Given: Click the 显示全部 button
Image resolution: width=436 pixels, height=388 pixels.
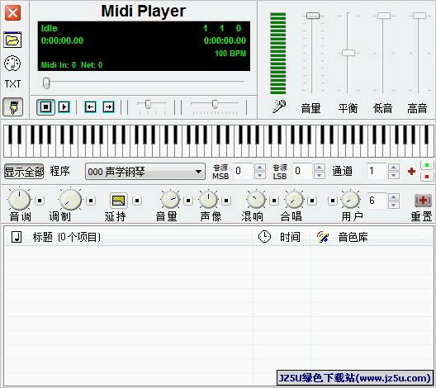Looking at the screenshot, I should pyautogui.click(x=24, y=171).
